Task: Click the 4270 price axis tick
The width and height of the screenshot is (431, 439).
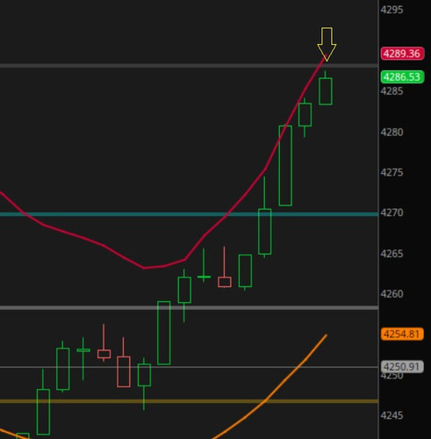Action: (x=391, y=212)
